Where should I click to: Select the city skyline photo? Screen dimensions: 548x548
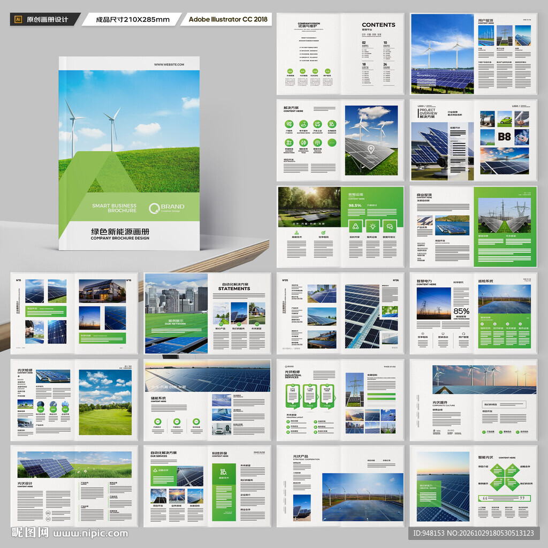[176, 294]
